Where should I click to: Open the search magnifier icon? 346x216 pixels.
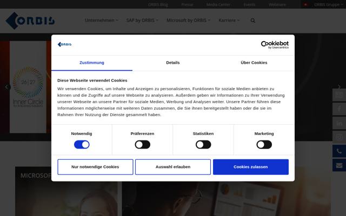click(253, 21)
